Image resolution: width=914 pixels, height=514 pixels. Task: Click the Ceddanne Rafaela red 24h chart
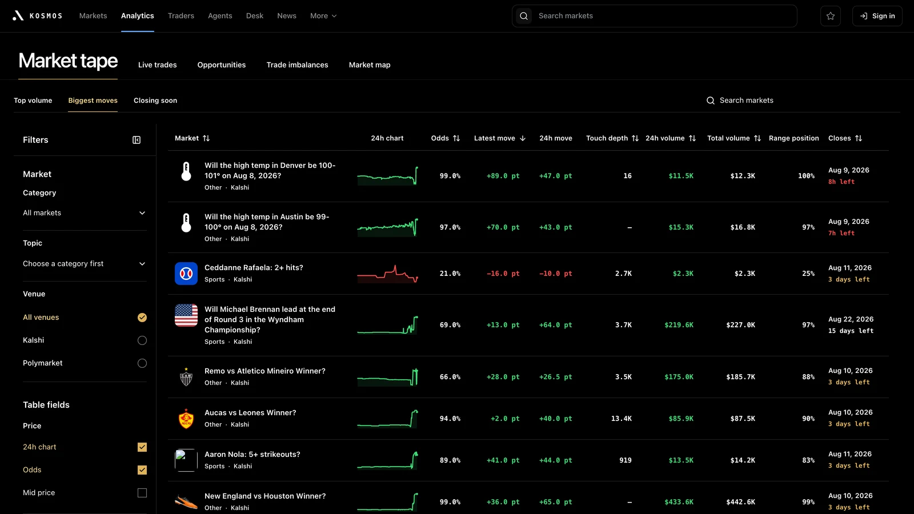click(x=388, y=274)
